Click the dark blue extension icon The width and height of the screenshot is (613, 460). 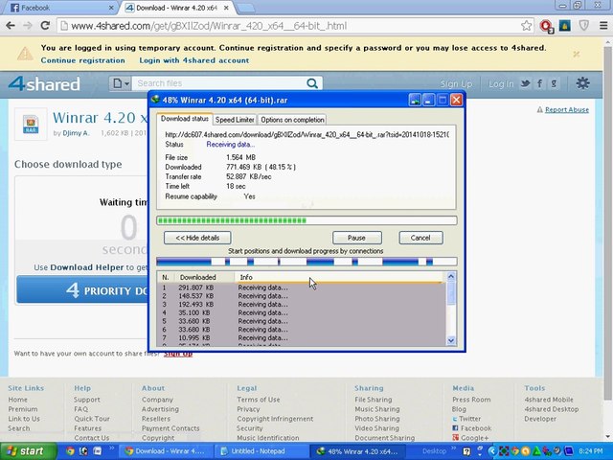point(564,26)
